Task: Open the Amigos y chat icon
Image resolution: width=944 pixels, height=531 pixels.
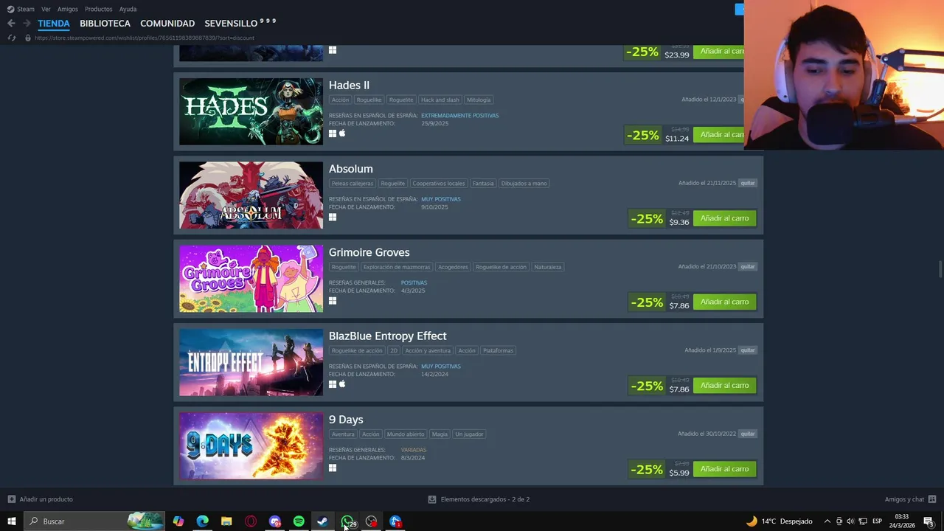Action: click(932, 499)
